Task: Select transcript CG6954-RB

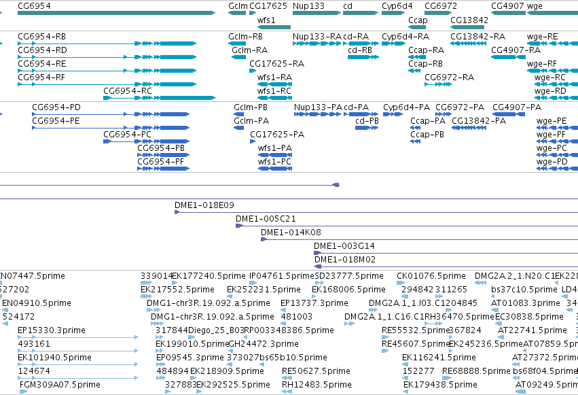Action: (x=107, y=44)
